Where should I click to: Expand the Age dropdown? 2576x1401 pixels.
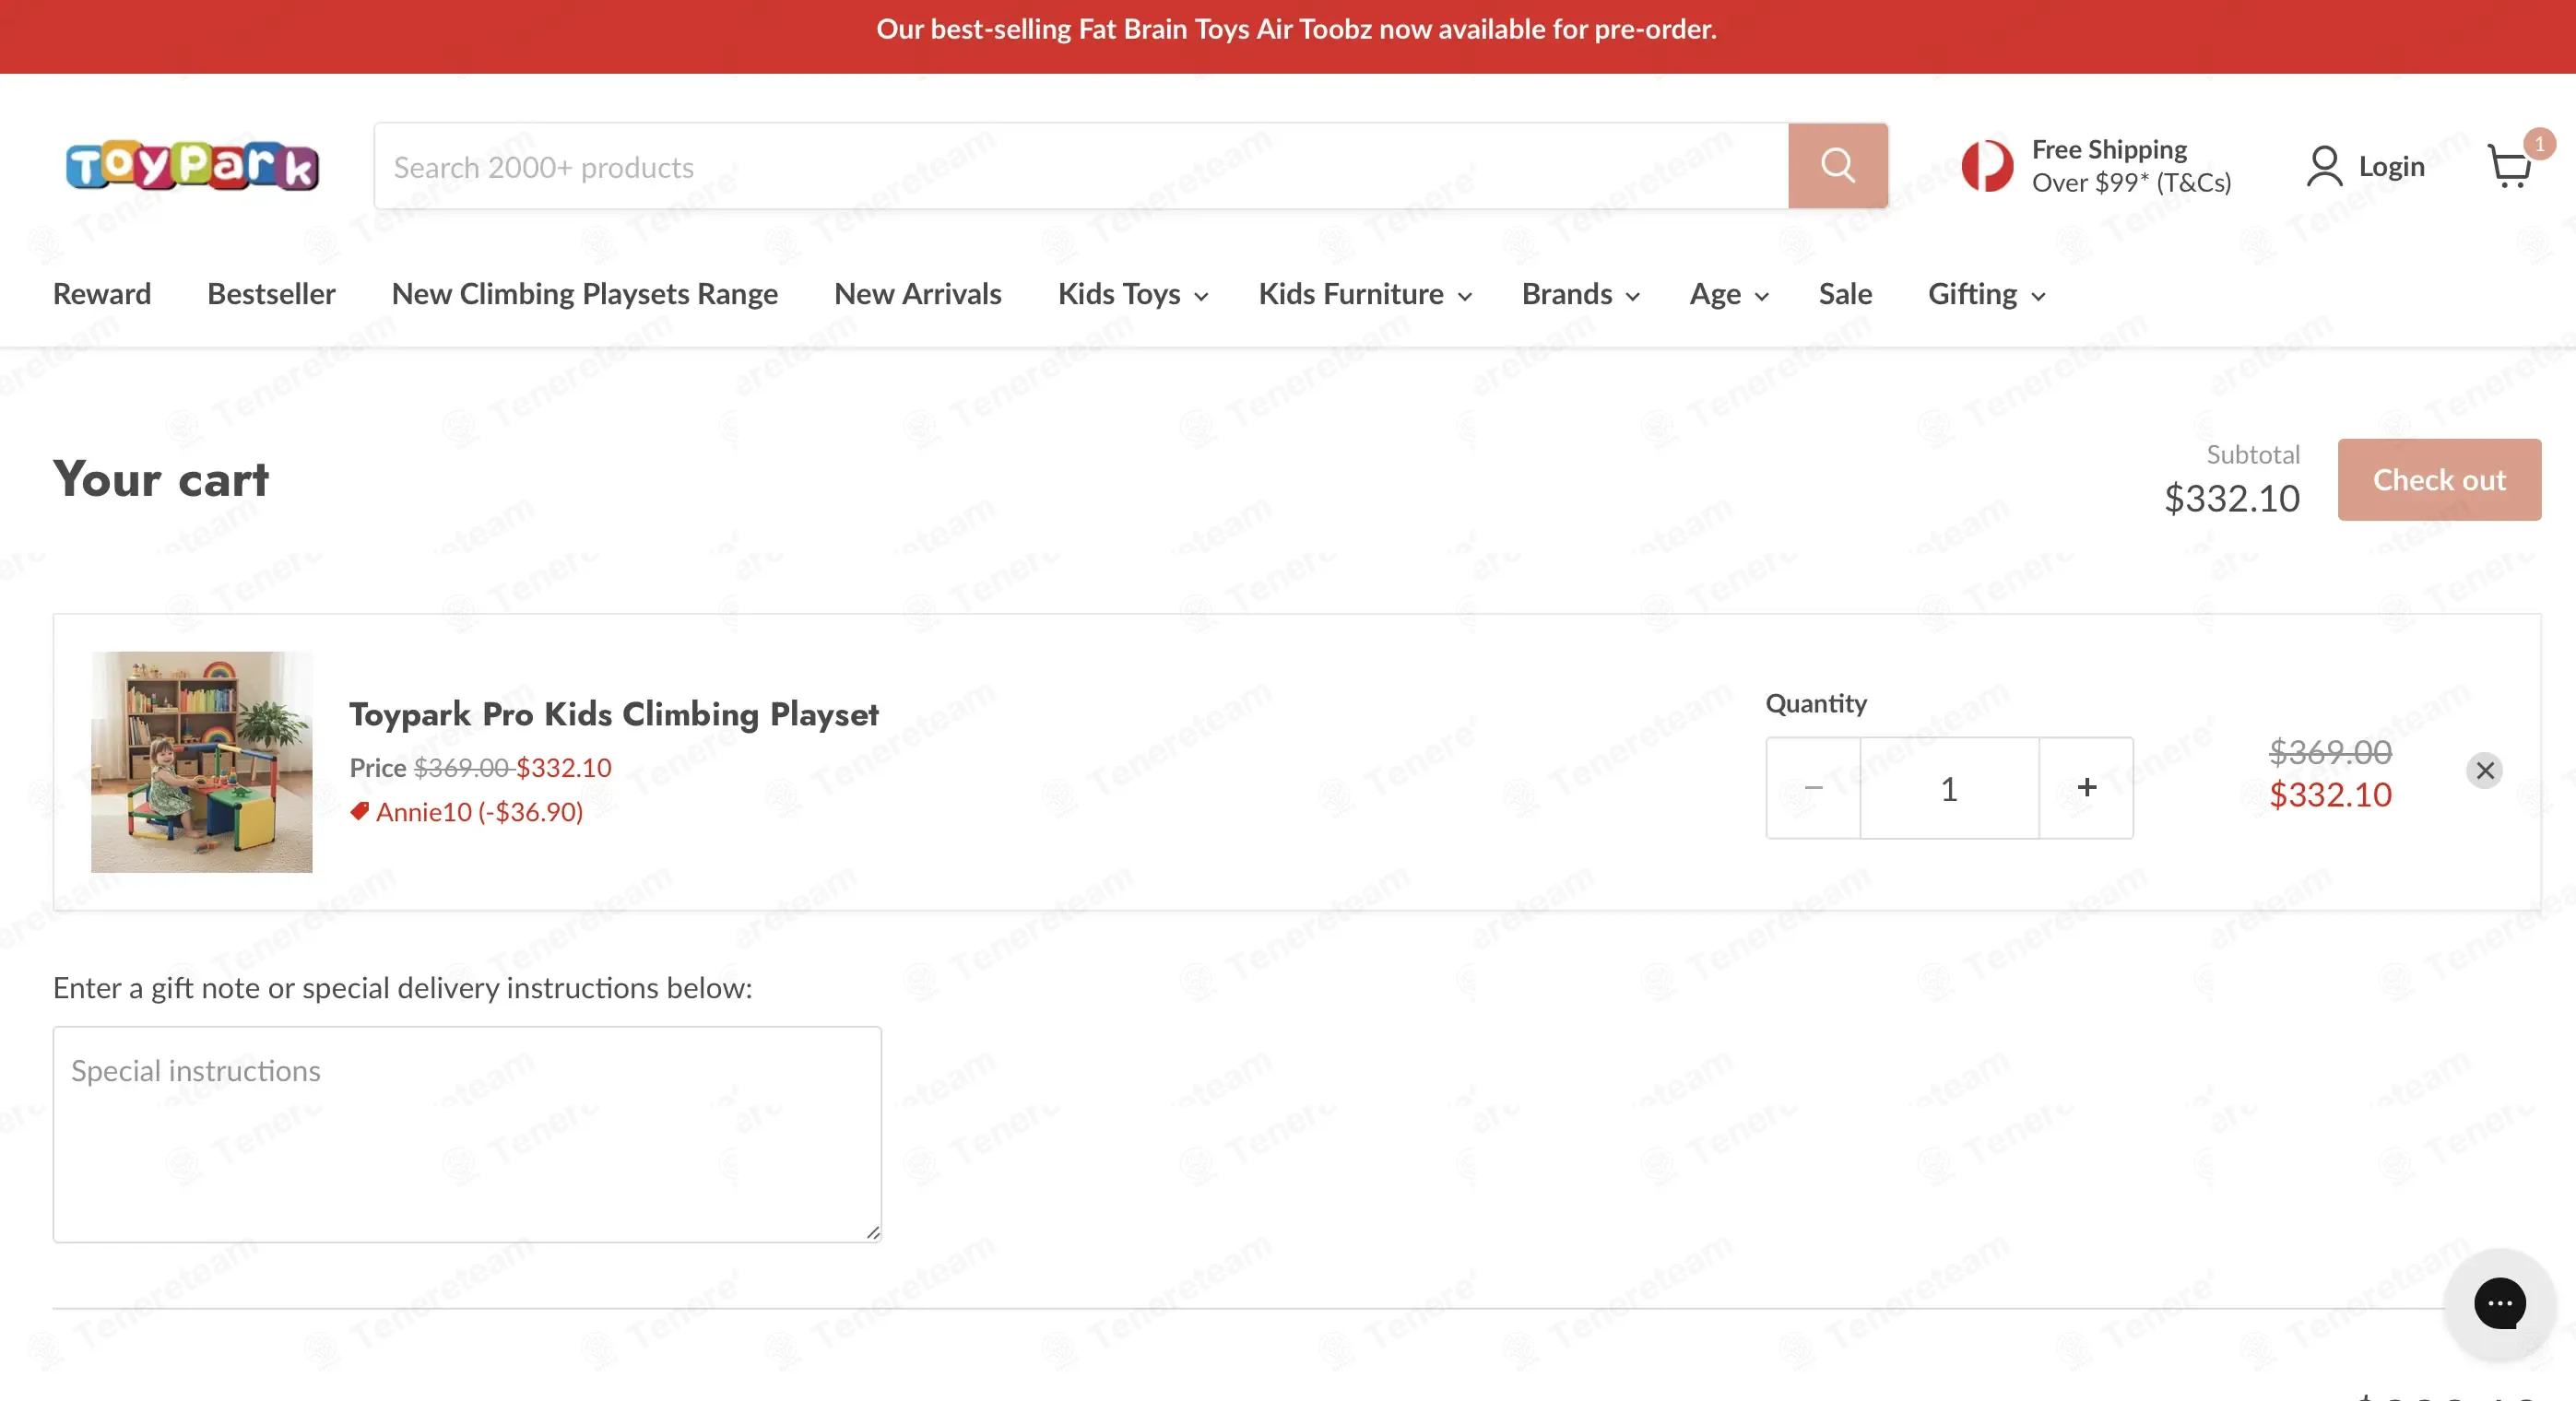1729,294
